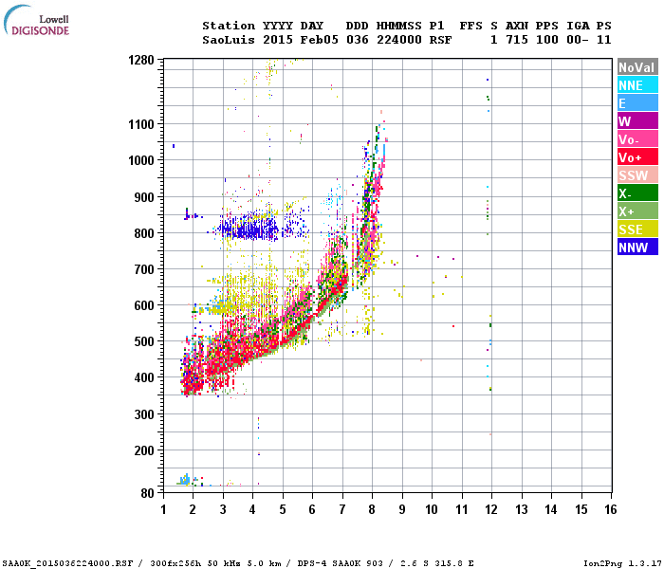Click the frequency axis label 12

pyautogui.click(x=491, y=509)
